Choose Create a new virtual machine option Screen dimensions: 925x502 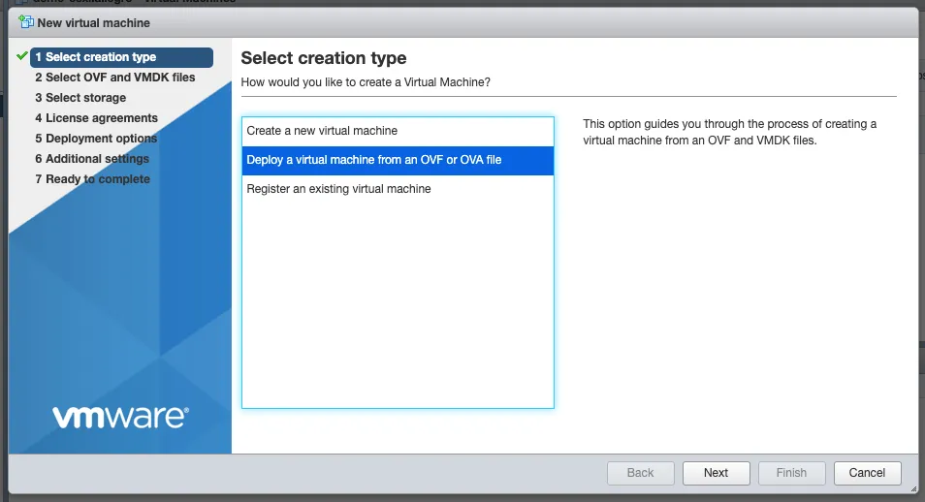[x=322, y=131]
